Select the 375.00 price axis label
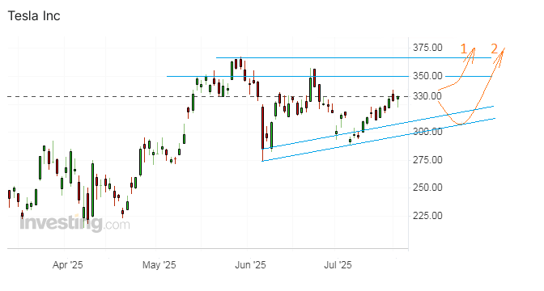This screenshot has height=291, width=544. pyautogui.click(x=427, y=48)
